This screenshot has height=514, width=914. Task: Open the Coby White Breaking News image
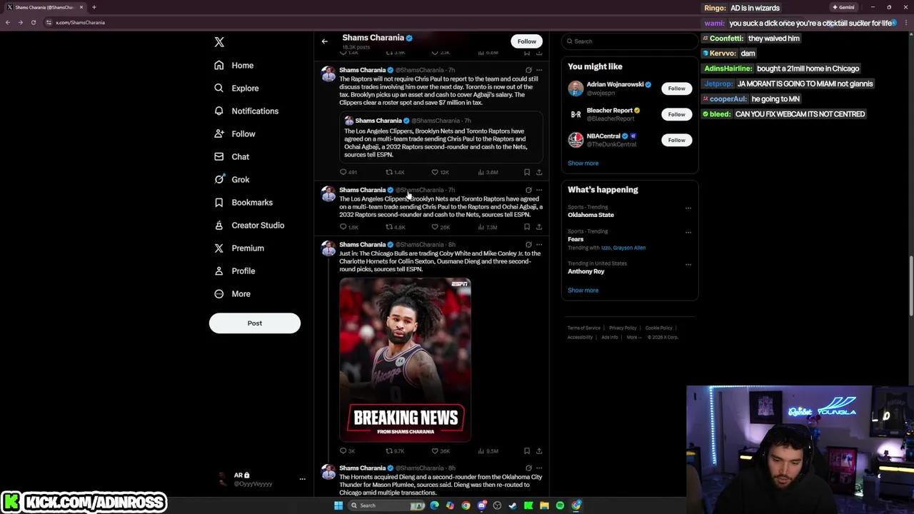(405, 360)
